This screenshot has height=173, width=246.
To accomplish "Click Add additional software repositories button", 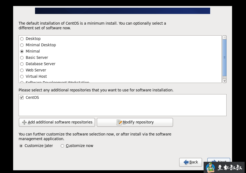I will 57,122.
